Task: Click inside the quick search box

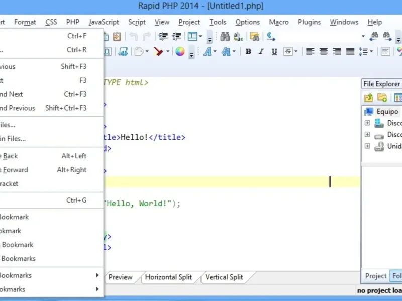Action: coord(319,36)
